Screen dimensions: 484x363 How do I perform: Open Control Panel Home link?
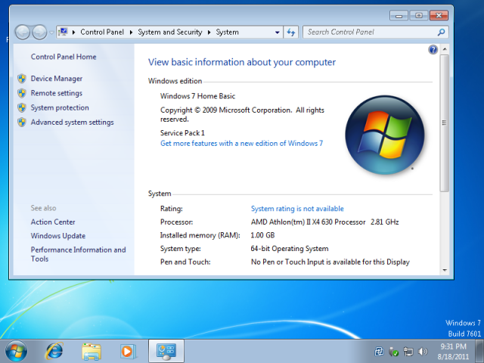pyautogui.click(x=64, y=57)
